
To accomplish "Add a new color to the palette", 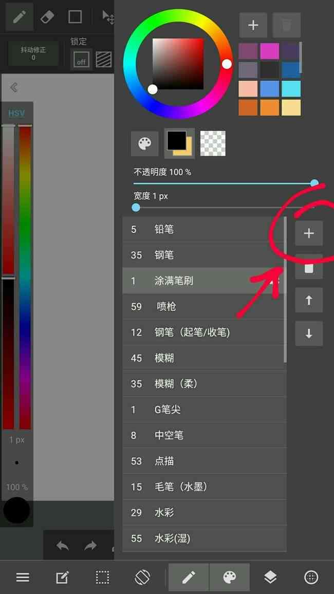I will pos(253,25).
